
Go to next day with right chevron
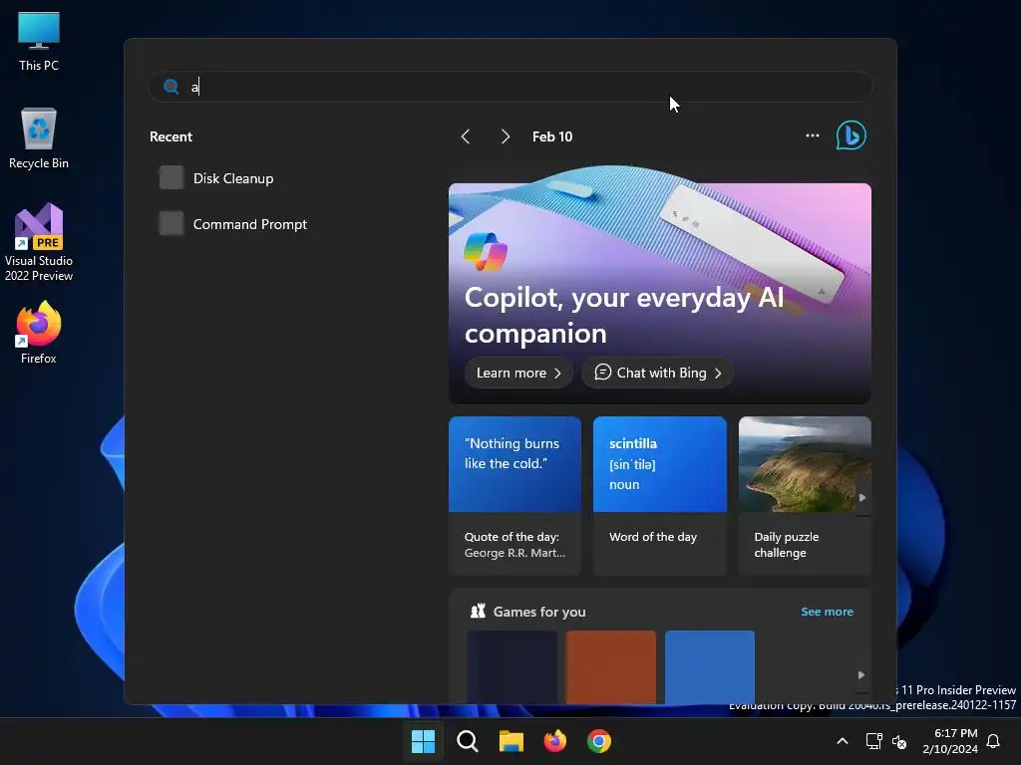(506, 136)
